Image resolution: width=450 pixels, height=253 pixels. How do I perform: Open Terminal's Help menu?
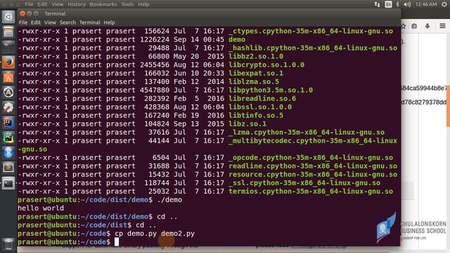tap(109, 22)
